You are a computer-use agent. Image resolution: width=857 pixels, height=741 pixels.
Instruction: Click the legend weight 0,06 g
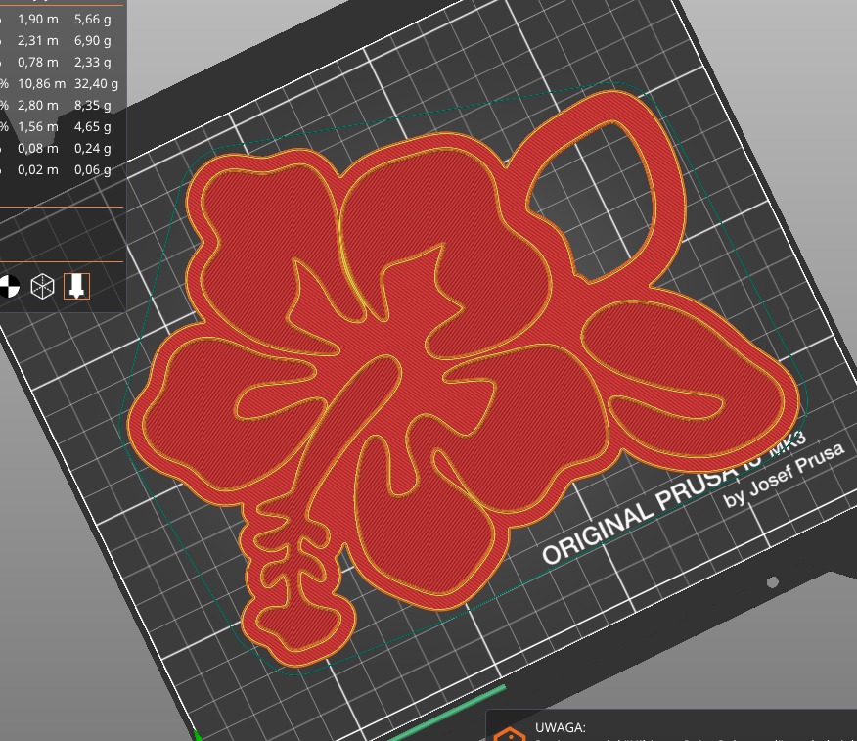[92, 170]
